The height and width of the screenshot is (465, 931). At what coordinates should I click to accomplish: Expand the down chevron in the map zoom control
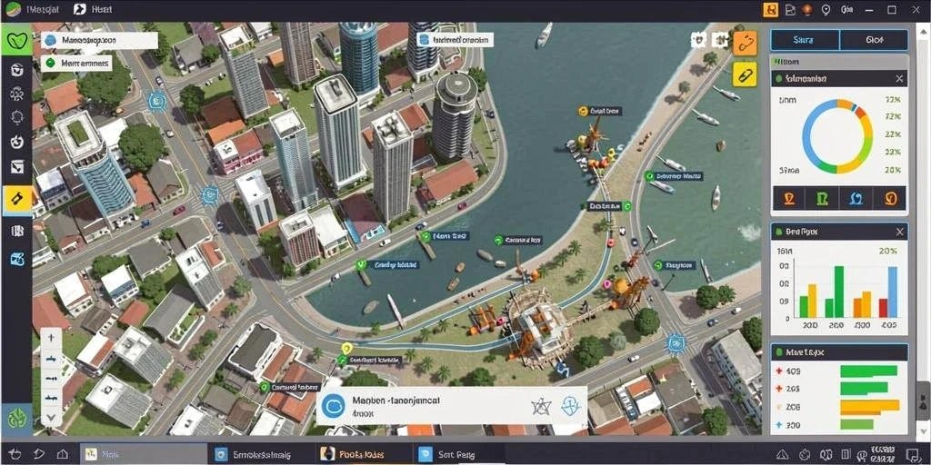point(51,417)
